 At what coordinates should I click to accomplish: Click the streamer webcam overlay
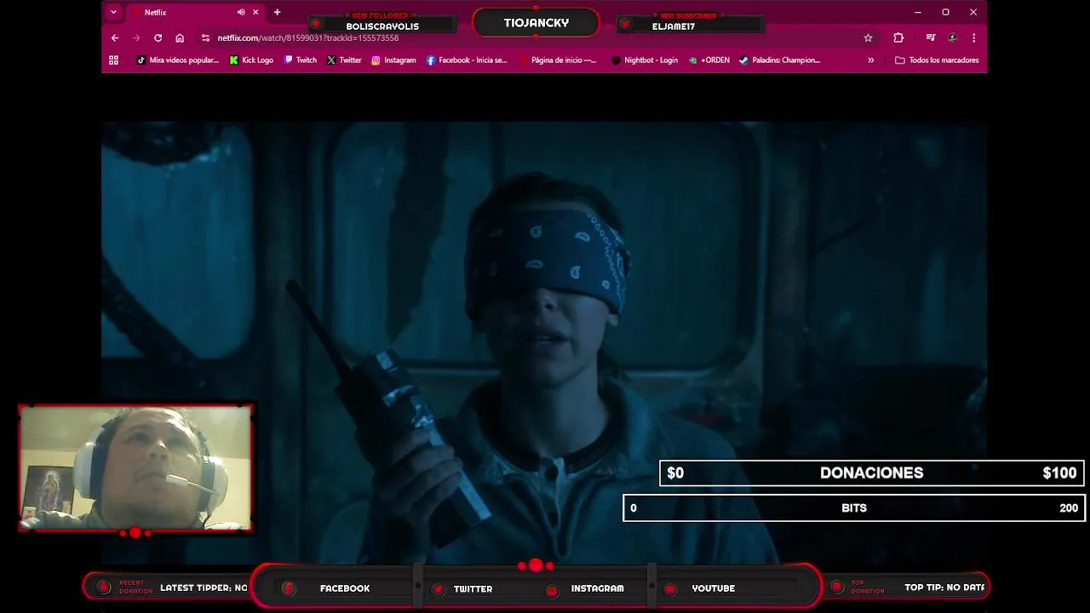tap(135, 467)
